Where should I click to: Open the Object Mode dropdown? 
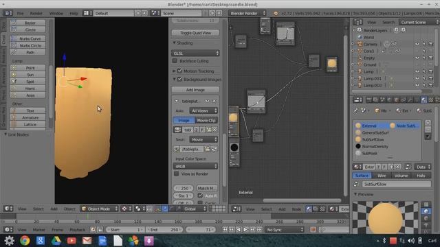(99, 209)
